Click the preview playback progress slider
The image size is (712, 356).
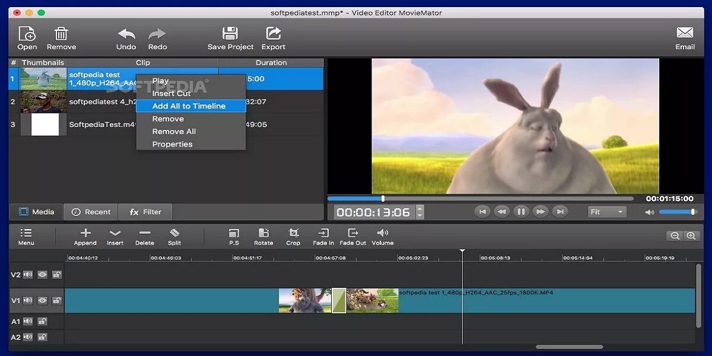(481, 199)
